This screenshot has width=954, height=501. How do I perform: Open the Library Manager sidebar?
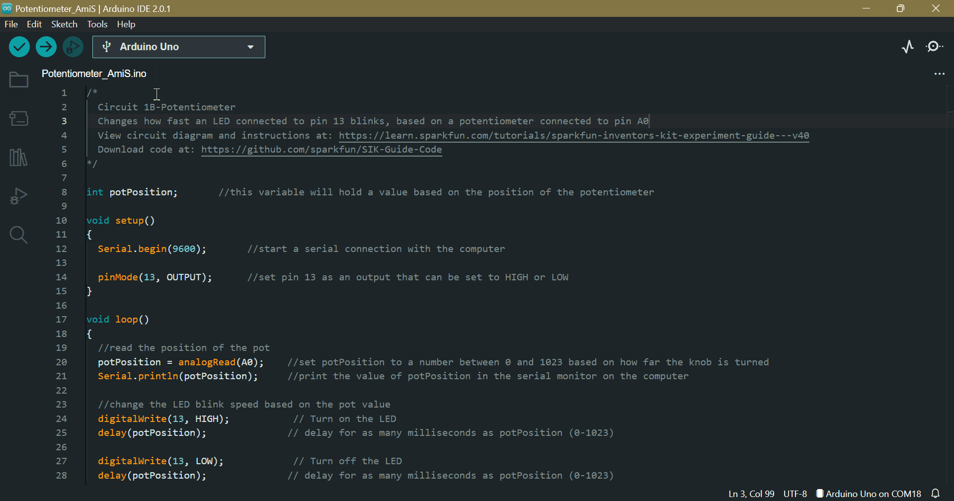pos(19,158)
